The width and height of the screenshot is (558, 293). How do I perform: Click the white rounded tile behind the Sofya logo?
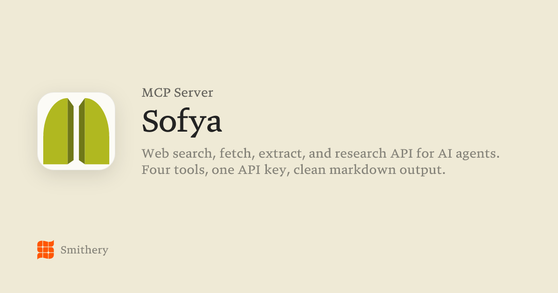pyautogui.click(x=76, y=131)
